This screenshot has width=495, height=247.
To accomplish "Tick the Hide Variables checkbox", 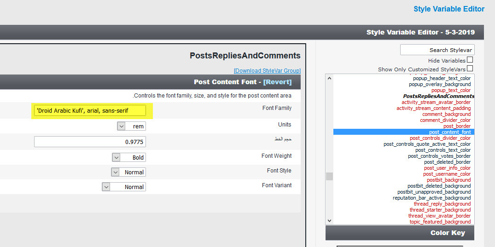I will [x=470, y=60].
